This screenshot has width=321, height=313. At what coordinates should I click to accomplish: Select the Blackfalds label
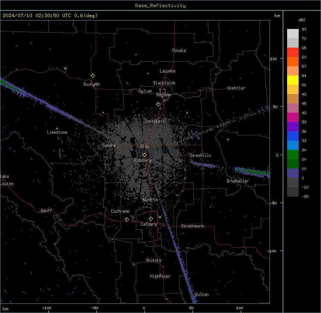164,83
